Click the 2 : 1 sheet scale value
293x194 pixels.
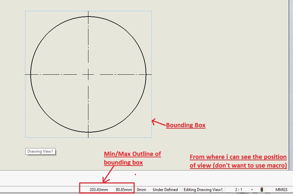point(239,189)
